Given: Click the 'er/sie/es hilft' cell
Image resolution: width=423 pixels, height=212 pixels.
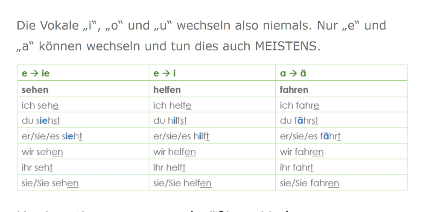Looking at the screenshot, I should click(x=181, y=136).
